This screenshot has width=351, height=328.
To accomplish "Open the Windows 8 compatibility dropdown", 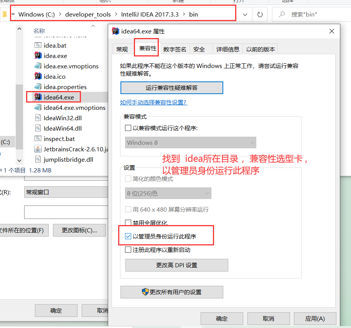I will pyautogui.click(x=191, y=142).
